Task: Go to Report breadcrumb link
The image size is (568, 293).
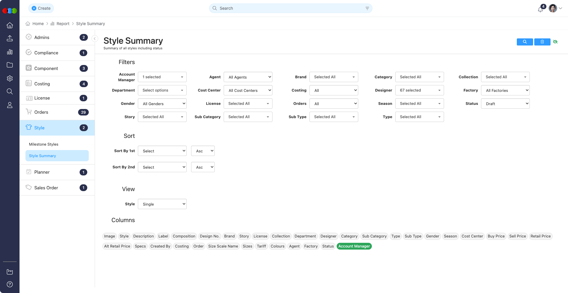Action: tap(63, 24)
